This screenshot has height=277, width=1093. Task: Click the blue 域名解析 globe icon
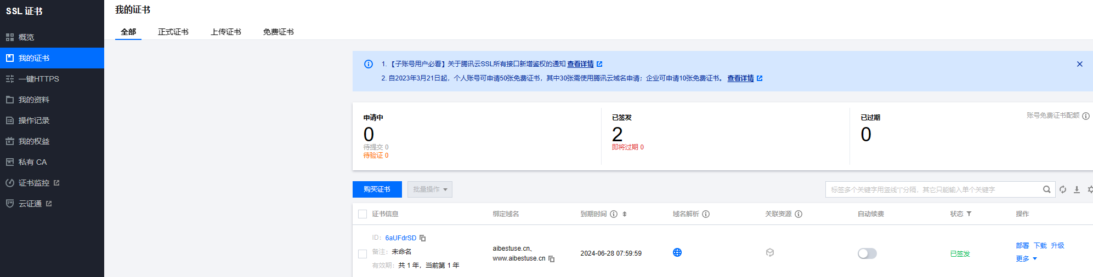tap(677, 252)
